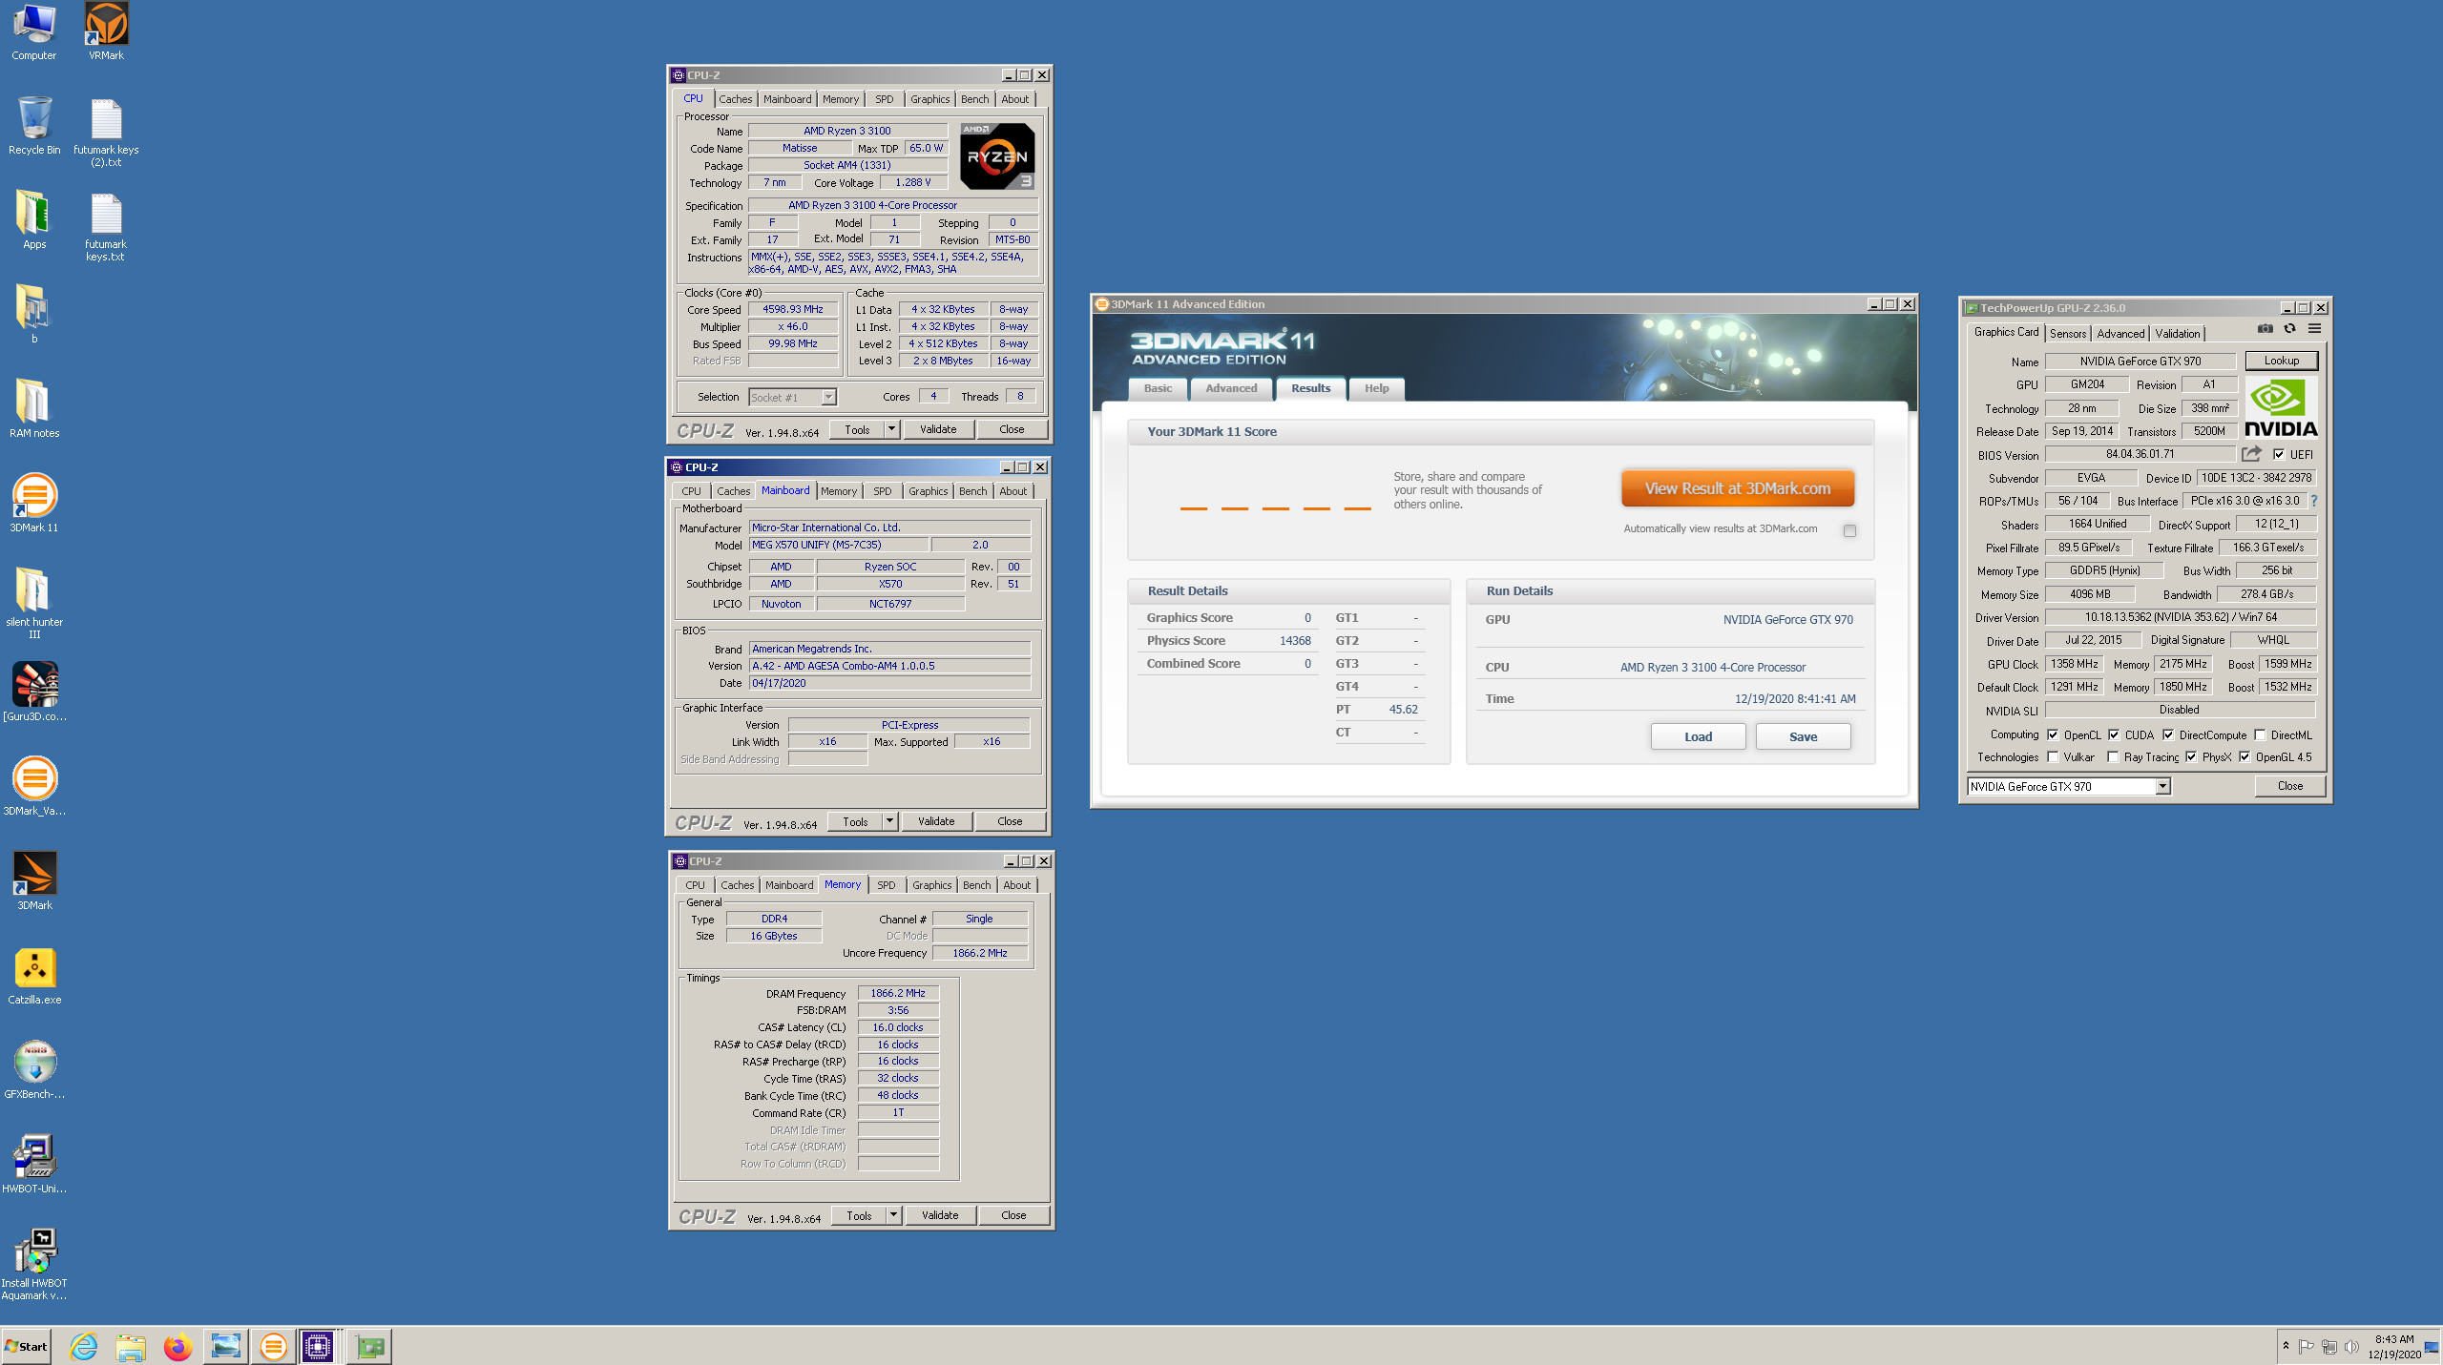
Task: Open the Help tab in 3DMark 11
Action: [1376, 388]
